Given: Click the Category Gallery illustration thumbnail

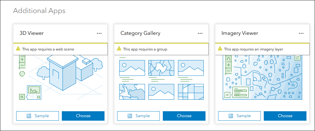Looking at the screenshot, I should (161, 79).
